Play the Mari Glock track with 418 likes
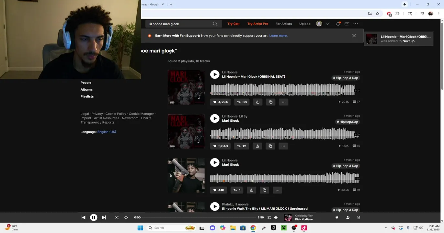 point(215,162)
